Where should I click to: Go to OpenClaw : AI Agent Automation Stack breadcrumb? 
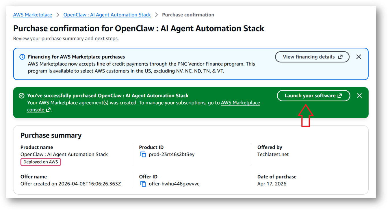point(107,15)
